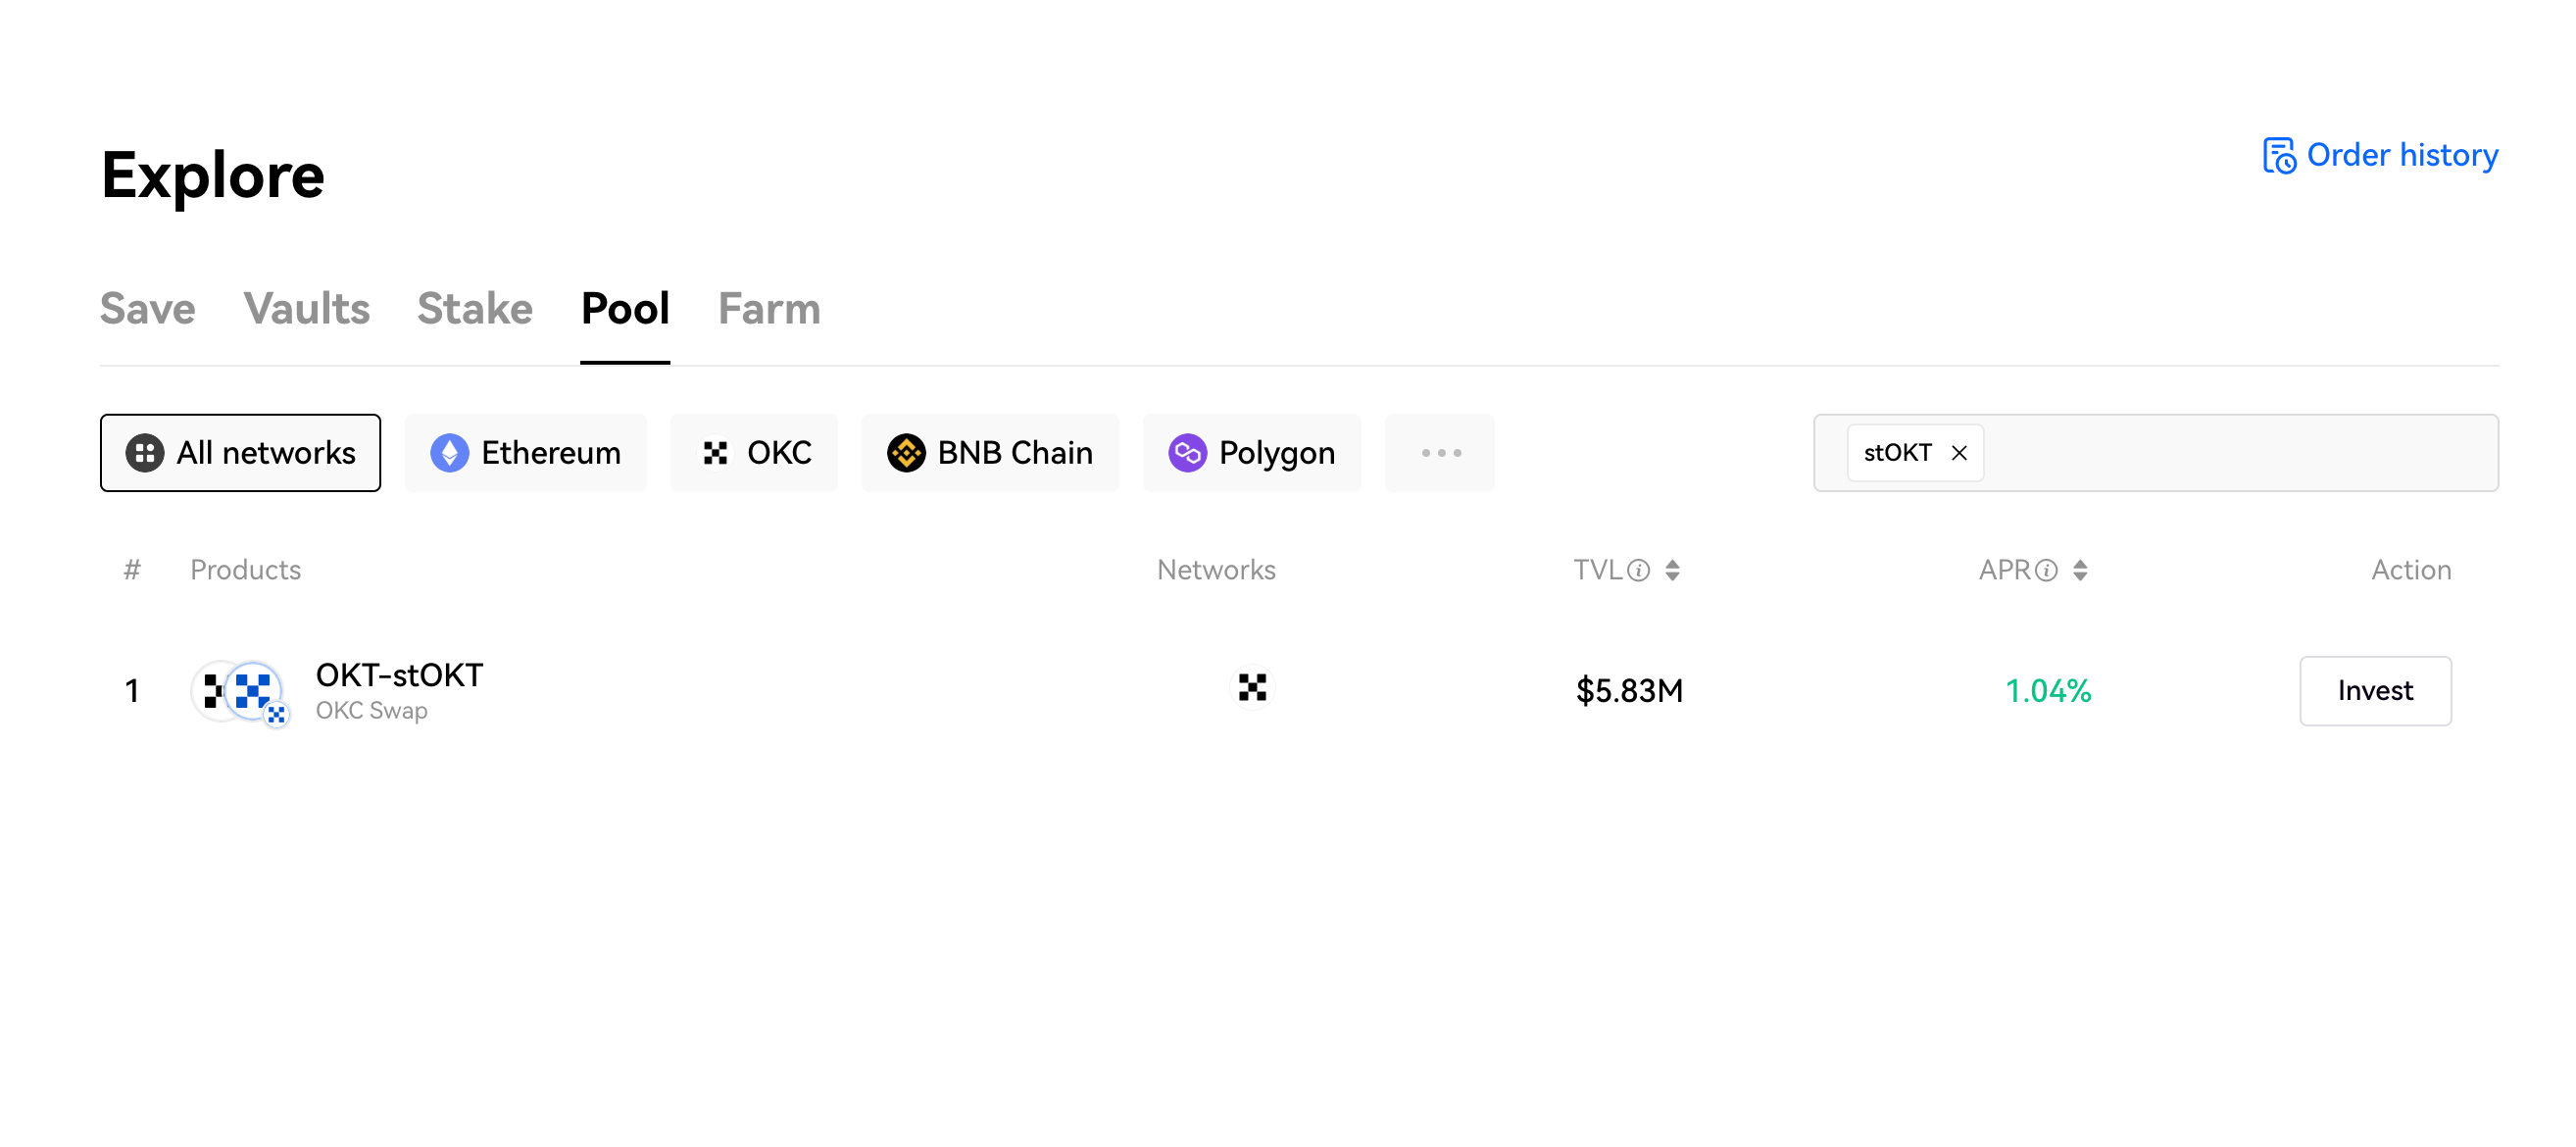Switch to the Farm tab
2576x1147 pixels.
tap(769, 309)
